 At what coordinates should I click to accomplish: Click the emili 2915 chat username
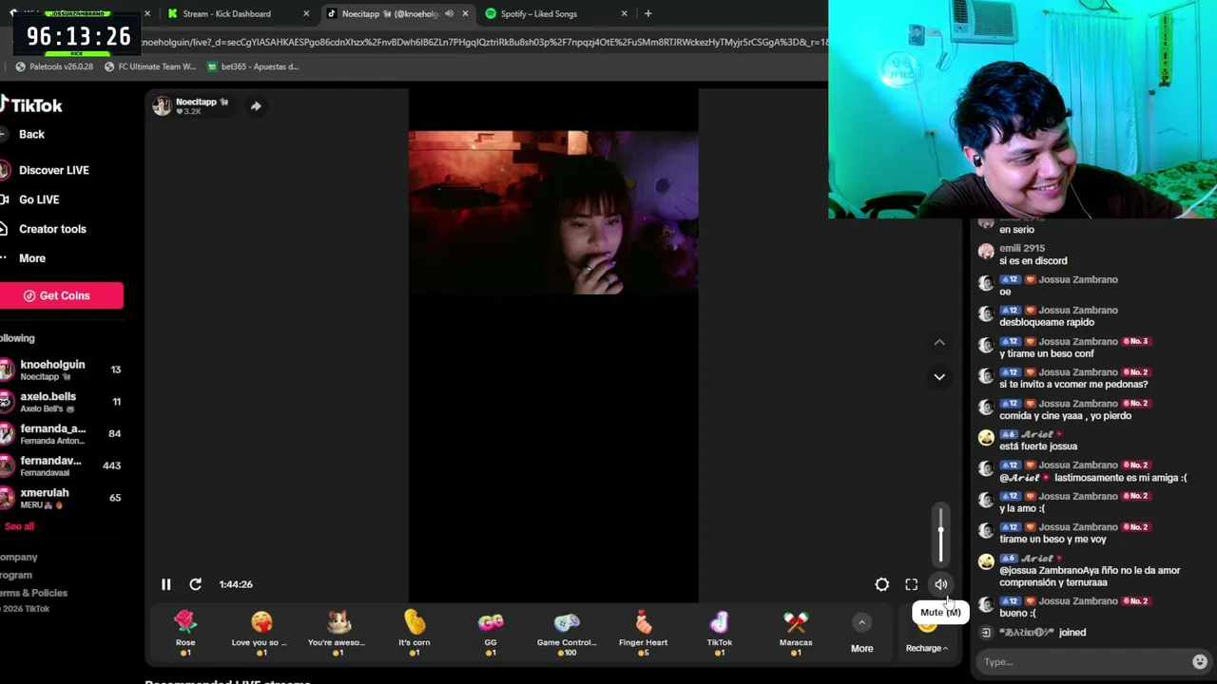(x=1022, y=248)
